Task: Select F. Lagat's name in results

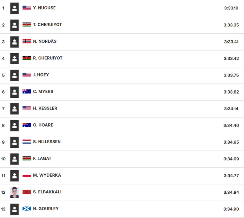Action: 42,159
